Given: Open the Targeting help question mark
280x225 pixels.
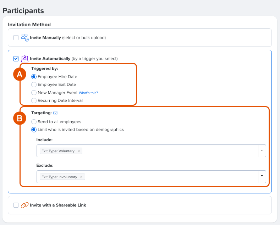Looking at the screenshot, I should pyautogui.click(x=55, y=113).
